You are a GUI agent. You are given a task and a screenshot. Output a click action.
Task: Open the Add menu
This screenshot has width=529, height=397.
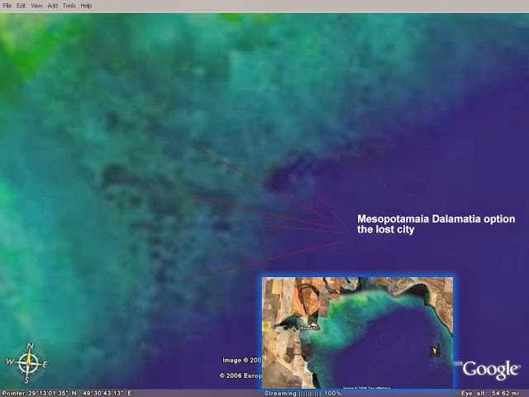[53, 6]
